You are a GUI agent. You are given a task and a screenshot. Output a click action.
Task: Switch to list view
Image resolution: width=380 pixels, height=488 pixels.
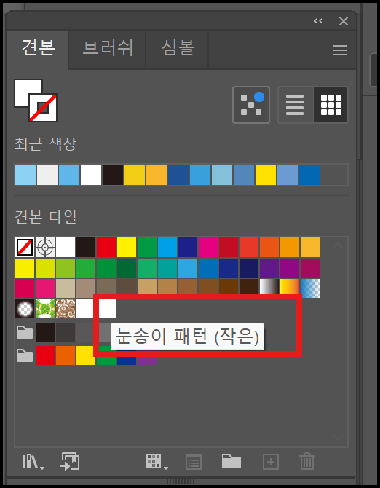(295, 105)
